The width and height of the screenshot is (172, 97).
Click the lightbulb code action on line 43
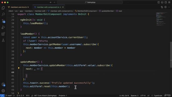coord(19,68)
